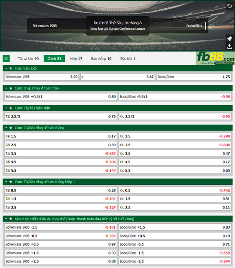Collapse the Kèo cược chấp châu Âu thay thế section
Image resolution: width=235 pixels, height=268 pixels.
pyautogui.click(x=6, y=219)
